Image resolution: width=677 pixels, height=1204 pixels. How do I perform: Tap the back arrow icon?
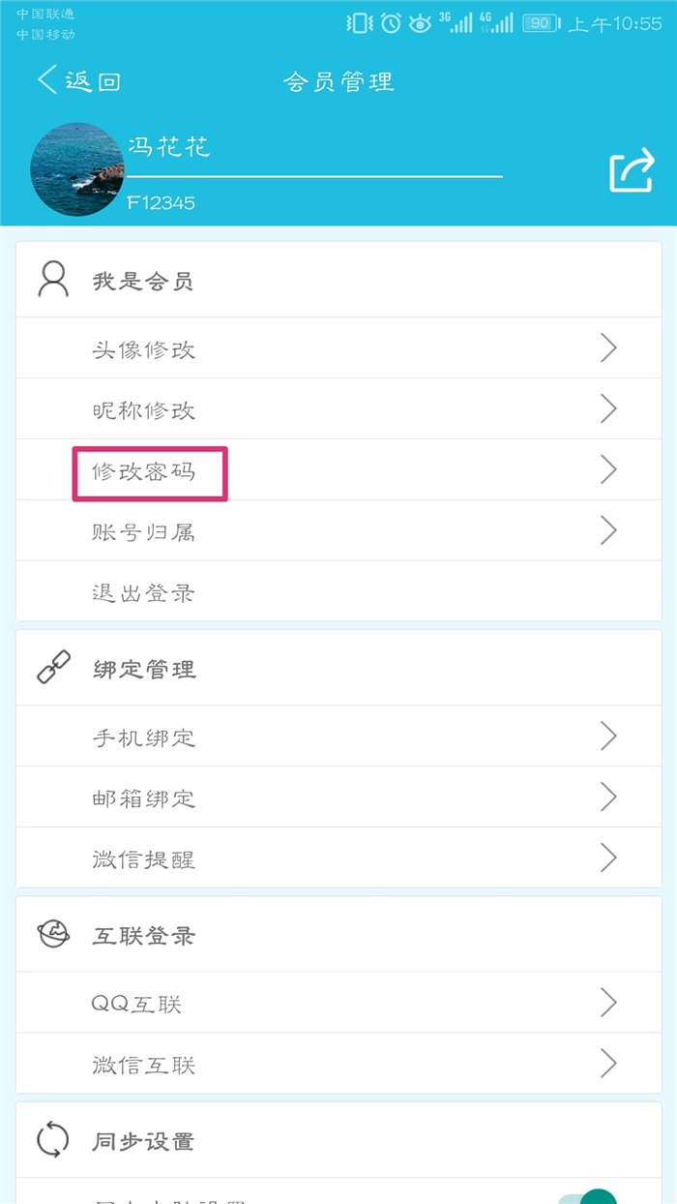[x=47, y=80]
